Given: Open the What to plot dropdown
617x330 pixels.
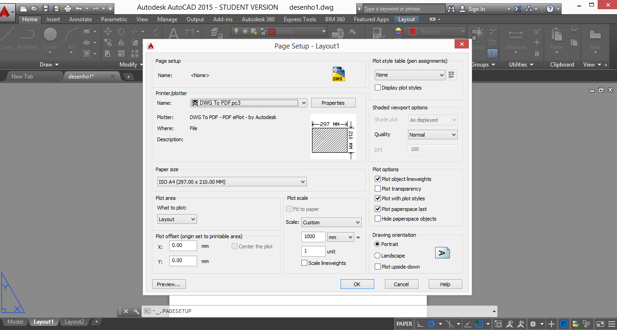Looking at the screenshot, I should 177,219.
